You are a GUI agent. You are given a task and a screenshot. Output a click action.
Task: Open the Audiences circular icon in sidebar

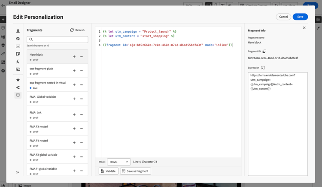(18, 39)
